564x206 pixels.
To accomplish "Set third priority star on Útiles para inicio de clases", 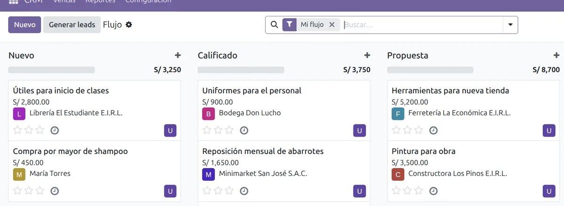I will 40,130.
